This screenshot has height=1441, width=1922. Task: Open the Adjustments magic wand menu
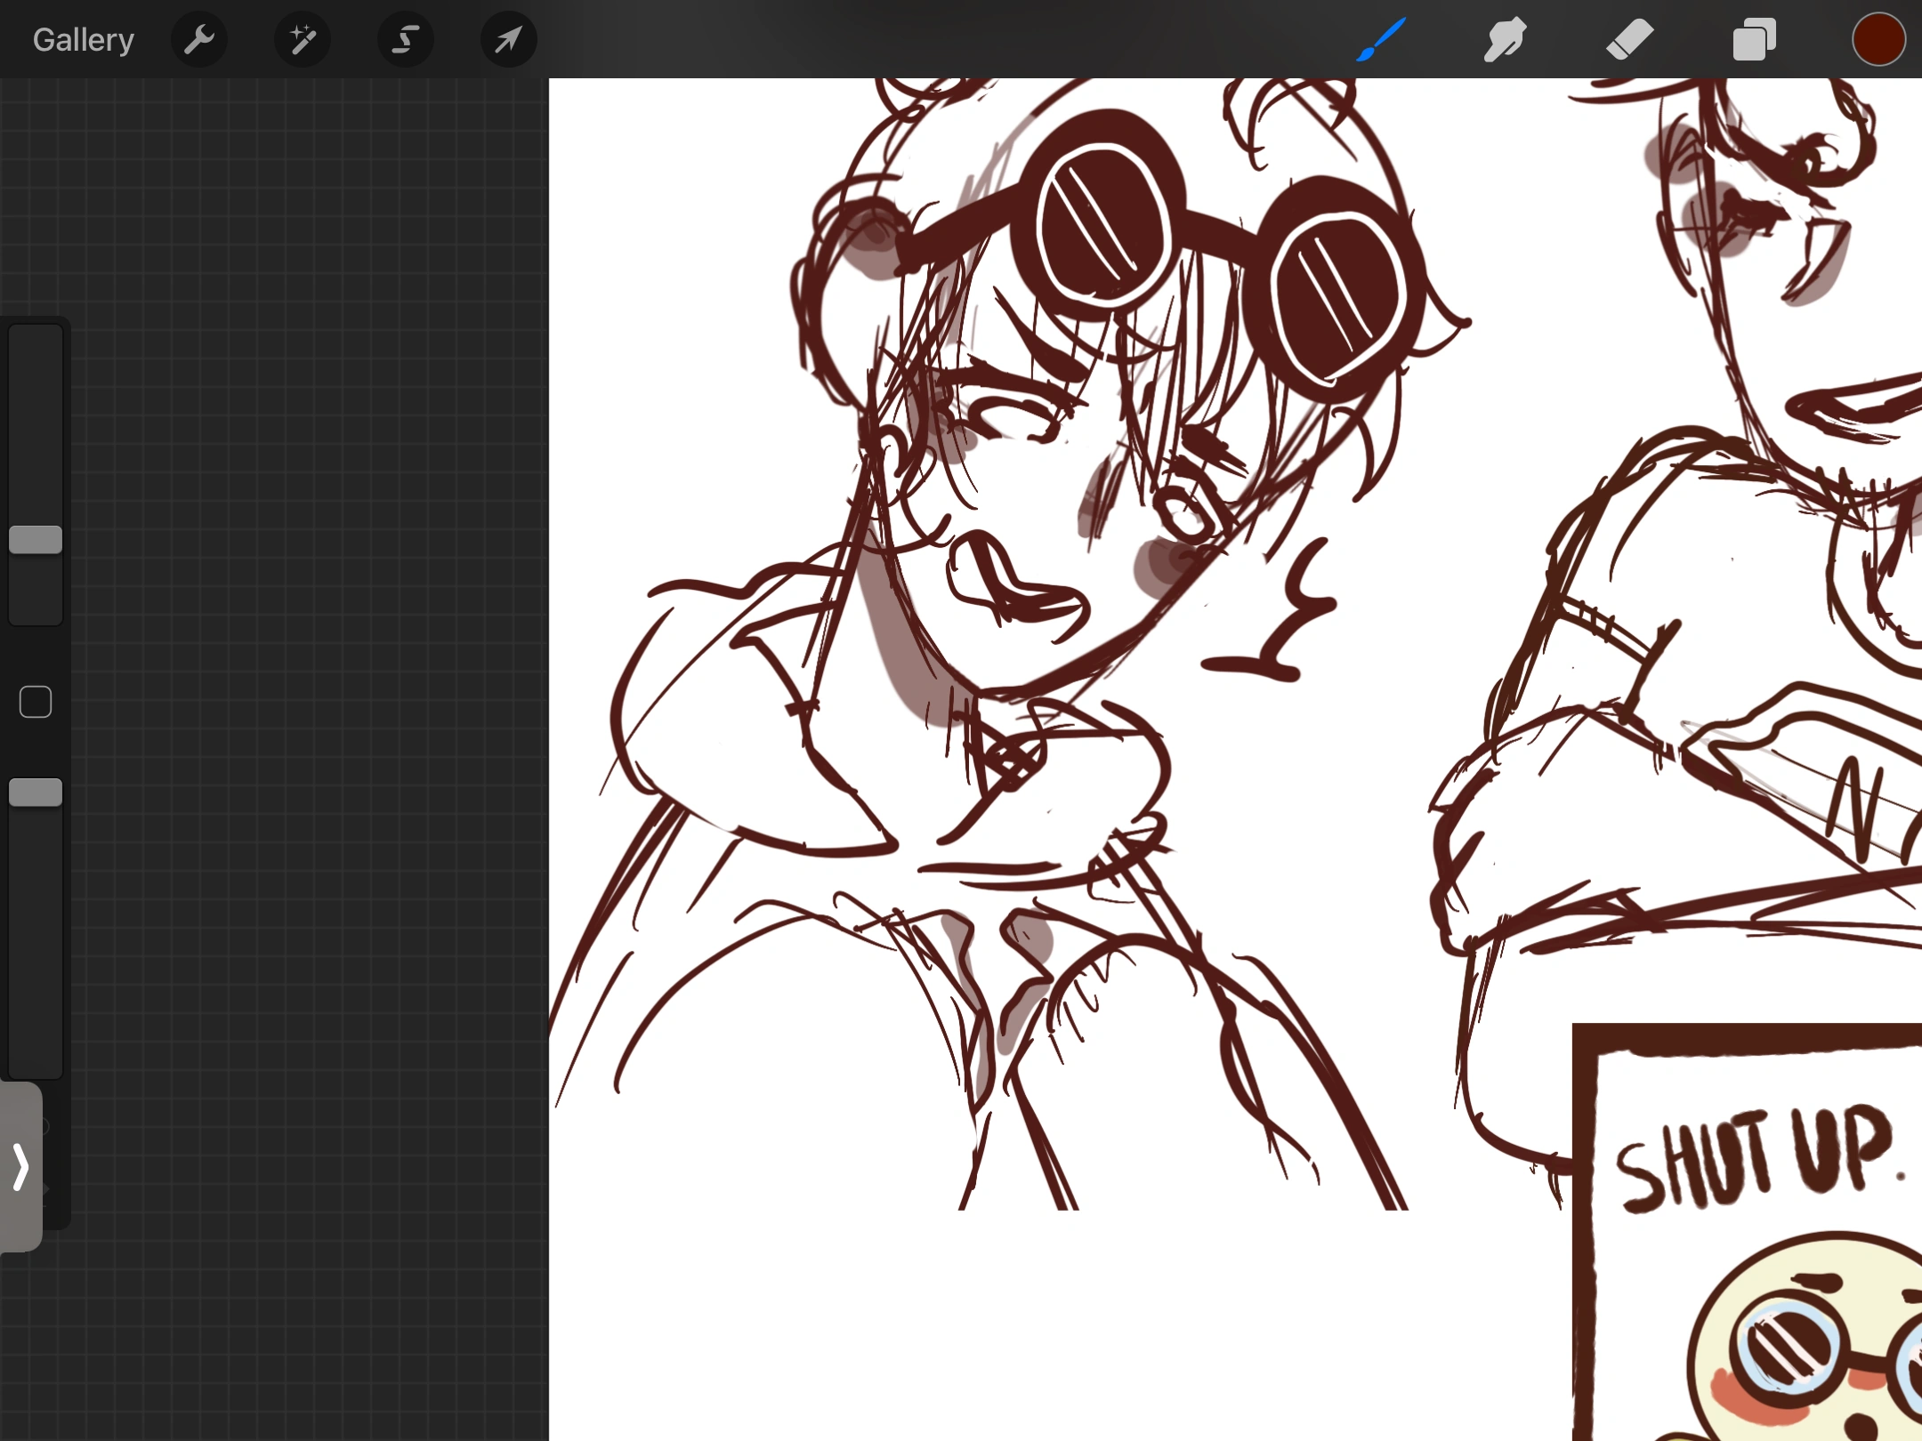pyautogui.click(x=303, y=39)
